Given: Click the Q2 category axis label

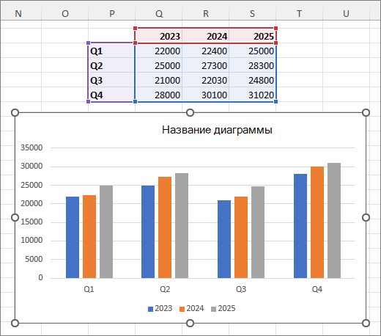Looking at the screenshot, I should point(165,289).
